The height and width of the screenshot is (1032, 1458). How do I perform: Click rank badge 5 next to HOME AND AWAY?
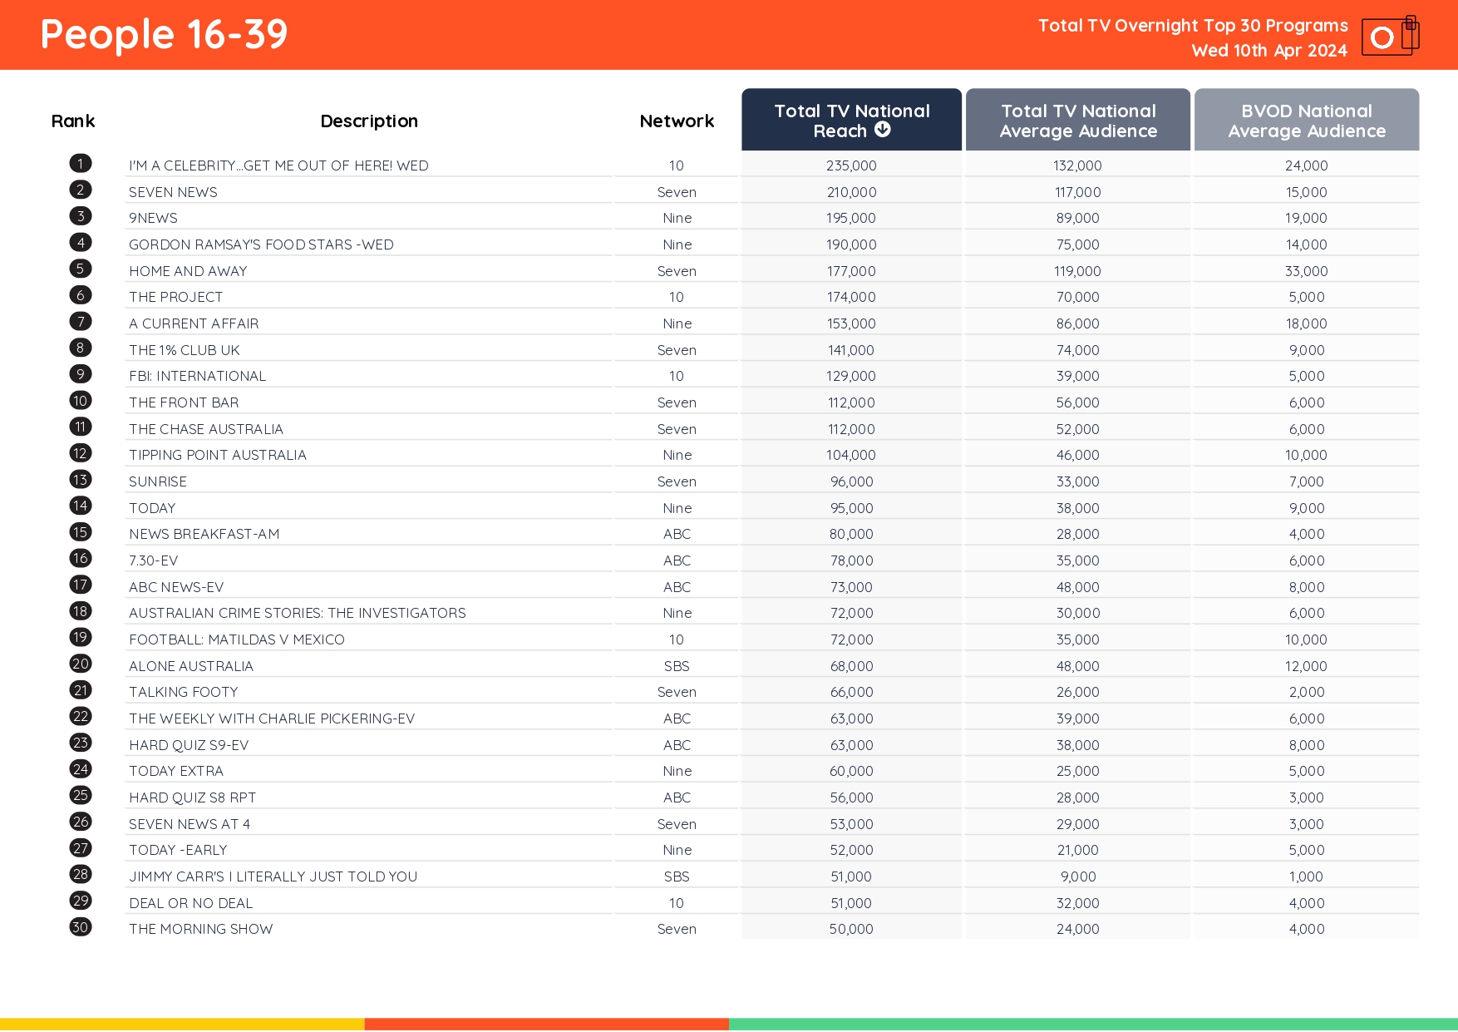pos(80,269)
